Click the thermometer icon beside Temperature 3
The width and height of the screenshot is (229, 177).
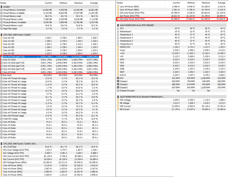tap(118, 34)
